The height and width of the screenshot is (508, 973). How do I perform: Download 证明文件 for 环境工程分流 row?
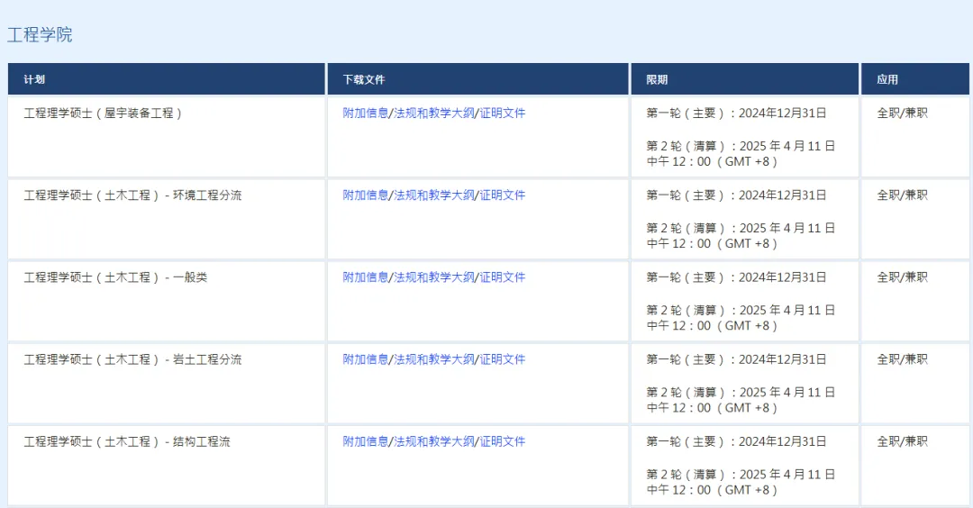click(503, 195)
